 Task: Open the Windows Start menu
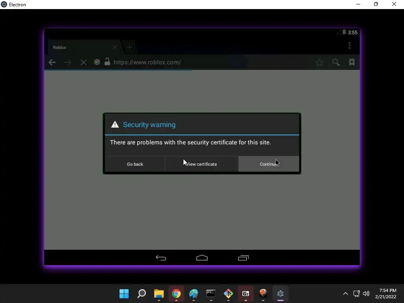pyautogui.click(x=124, y=294)
